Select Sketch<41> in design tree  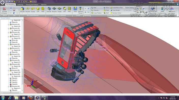(16, 88)
